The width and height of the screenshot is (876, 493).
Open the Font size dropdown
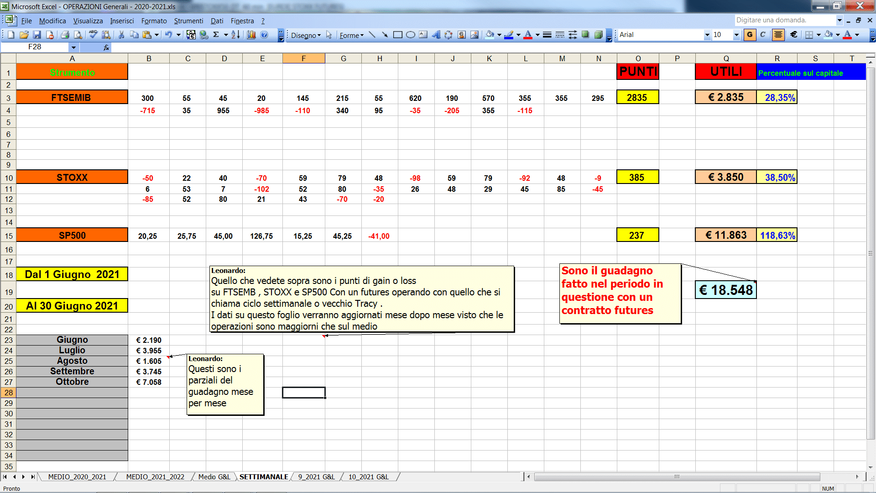(x=736, y=35)
